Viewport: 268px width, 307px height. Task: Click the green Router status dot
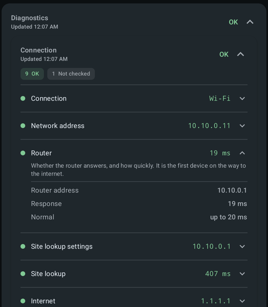pyautogui.click(x=23, y=153)
